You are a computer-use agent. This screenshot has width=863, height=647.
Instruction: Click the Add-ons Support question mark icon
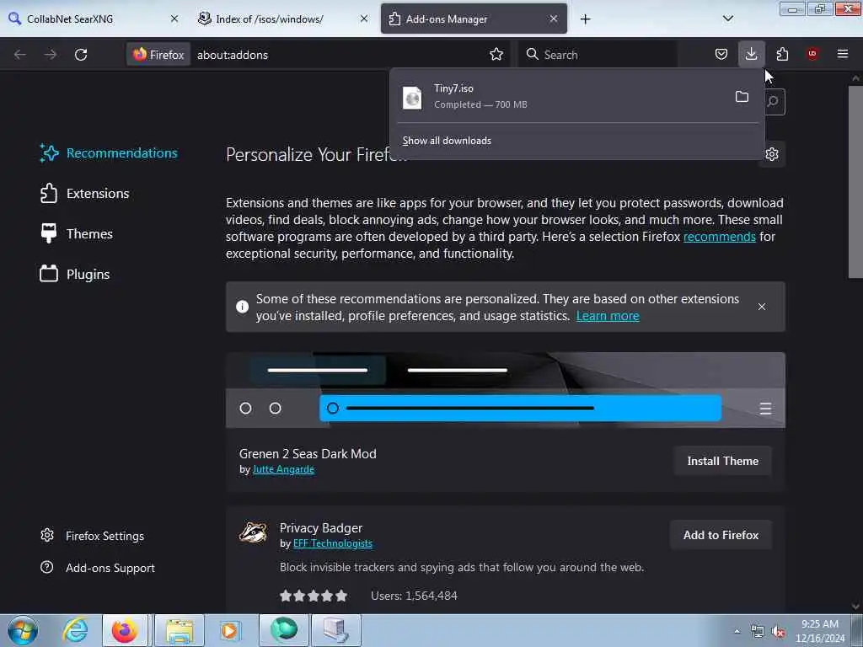coord(47,567)
